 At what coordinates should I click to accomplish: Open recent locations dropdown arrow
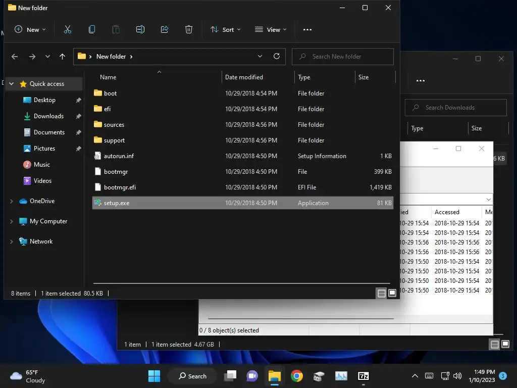(x=47, y=57)
